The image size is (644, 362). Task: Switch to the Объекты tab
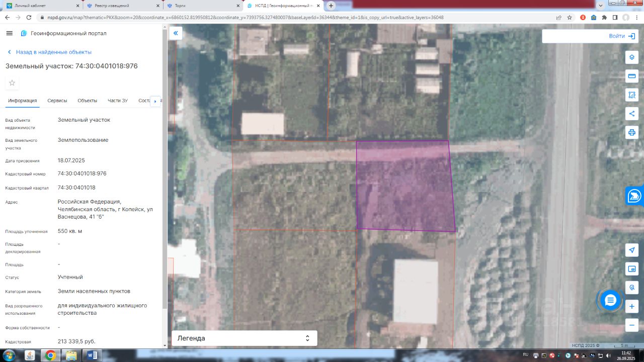pyautogui.click(x=88, y=101)
